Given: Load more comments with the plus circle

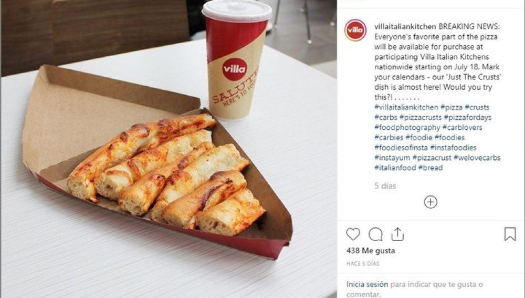Looking at the screenshot, I should coord(430,202).
